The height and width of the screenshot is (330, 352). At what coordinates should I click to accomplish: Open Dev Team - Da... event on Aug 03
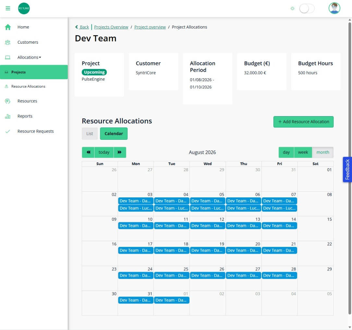136,201
